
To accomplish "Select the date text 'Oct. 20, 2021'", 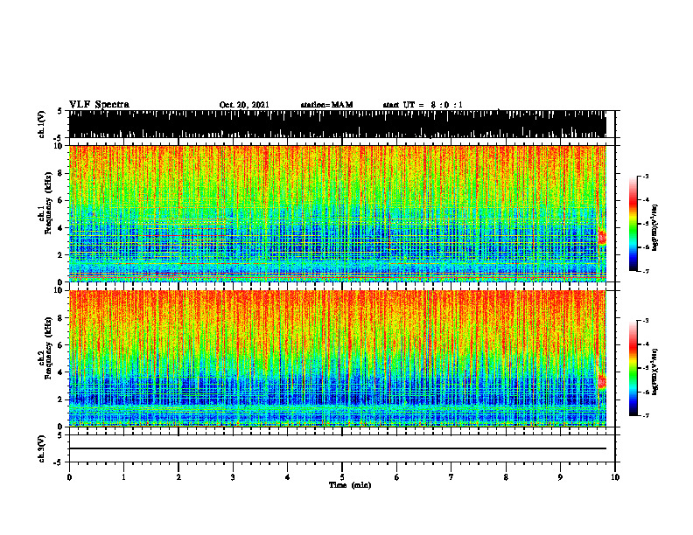I will [x=244, y=105].
